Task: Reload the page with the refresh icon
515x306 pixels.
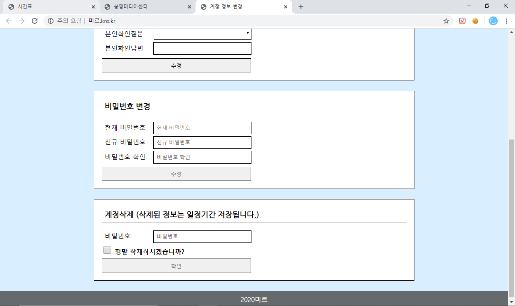Action: (35, 21)
